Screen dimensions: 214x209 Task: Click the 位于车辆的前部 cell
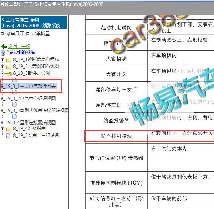pos(181,201)
